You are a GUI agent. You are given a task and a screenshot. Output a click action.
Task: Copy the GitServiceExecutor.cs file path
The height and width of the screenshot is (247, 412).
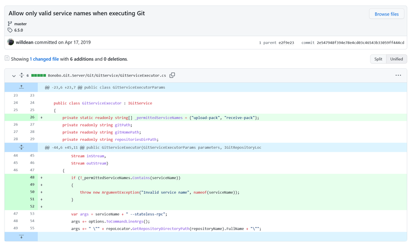pyautogui.click(x=172, y=75)
